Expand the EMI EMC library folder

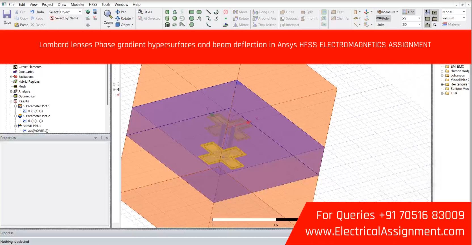click(442, 67)
